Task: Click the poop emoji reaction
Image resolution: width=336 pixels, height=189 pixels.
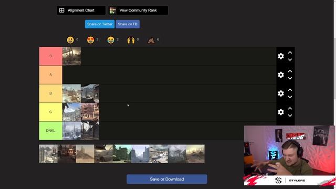Action: (151, 40)
